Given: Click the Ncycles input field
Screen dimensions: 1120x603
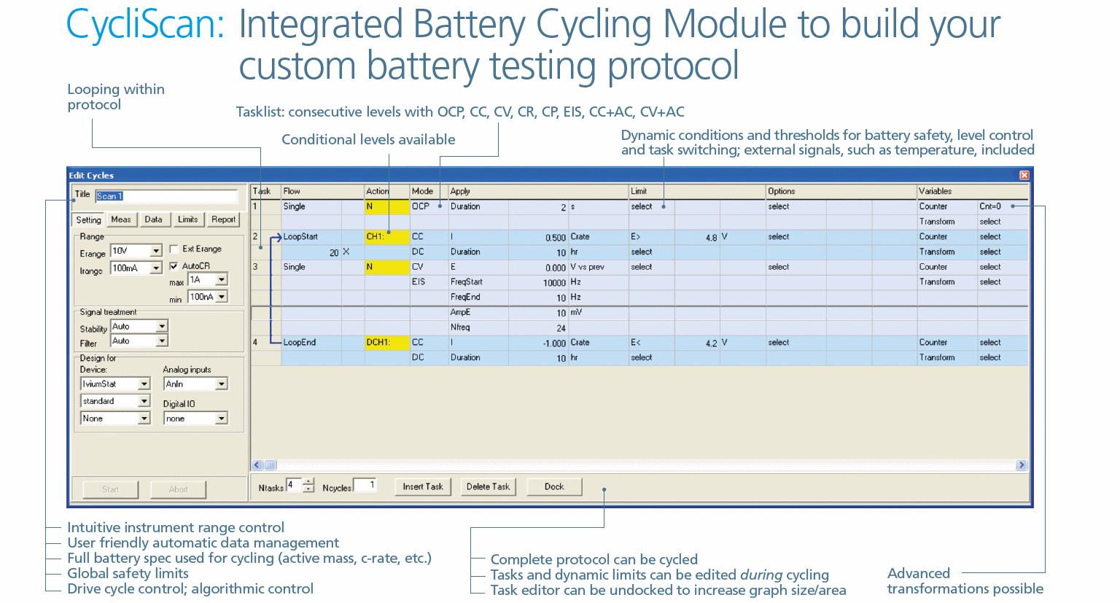Looking at the screenshot, I should coord(365,485).
